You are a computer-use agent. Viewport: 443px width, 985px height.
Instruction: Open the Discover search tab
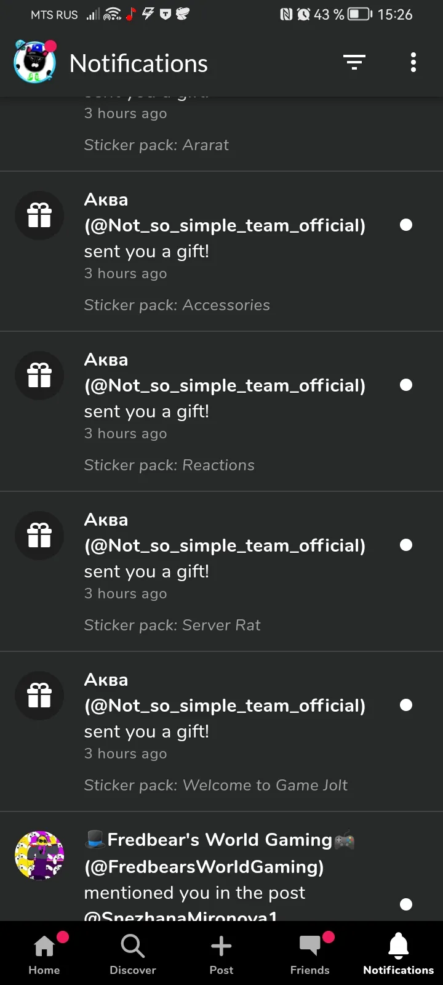point(133,953)
